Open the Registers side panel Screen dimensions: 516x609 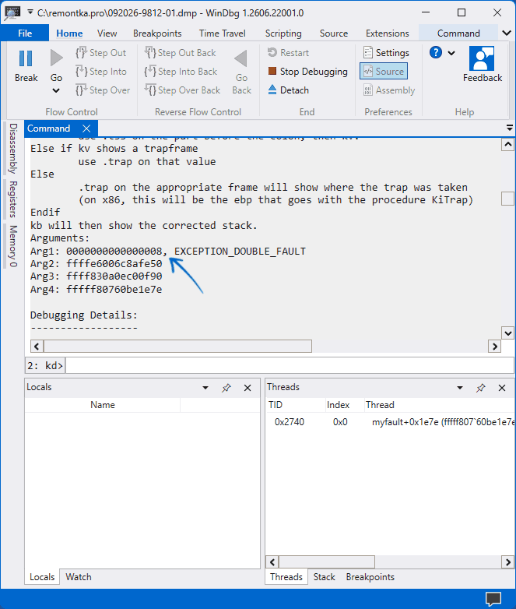click(13, 199)
